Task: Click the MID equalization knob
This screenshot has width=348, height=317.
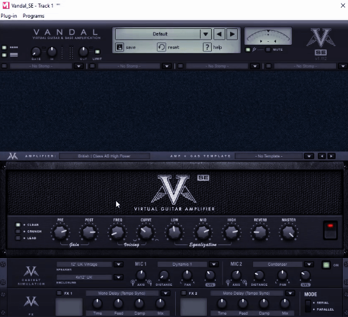Action: [x=203, y=232]
